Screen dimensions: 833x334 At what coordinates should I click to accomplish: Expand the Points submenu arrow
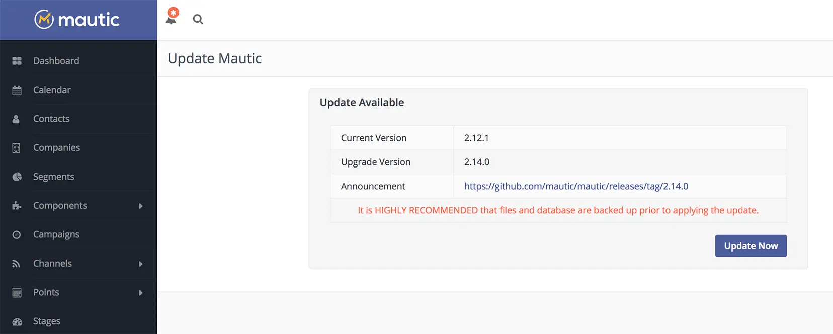pyautogui.click(x=141, y=293)
